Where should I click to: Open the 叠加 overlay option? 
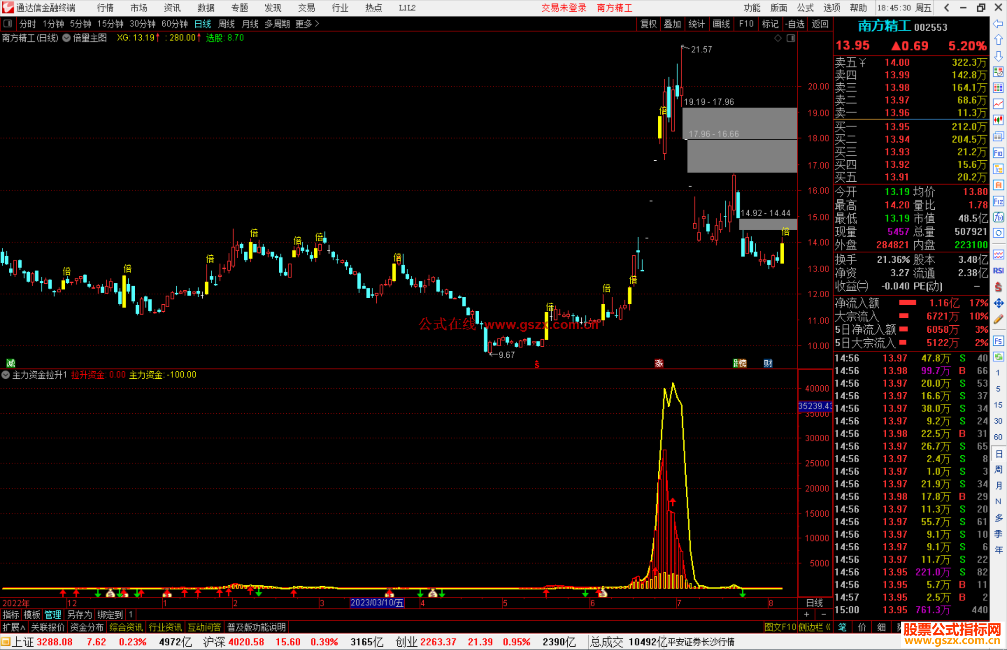[x=672, y=24]
